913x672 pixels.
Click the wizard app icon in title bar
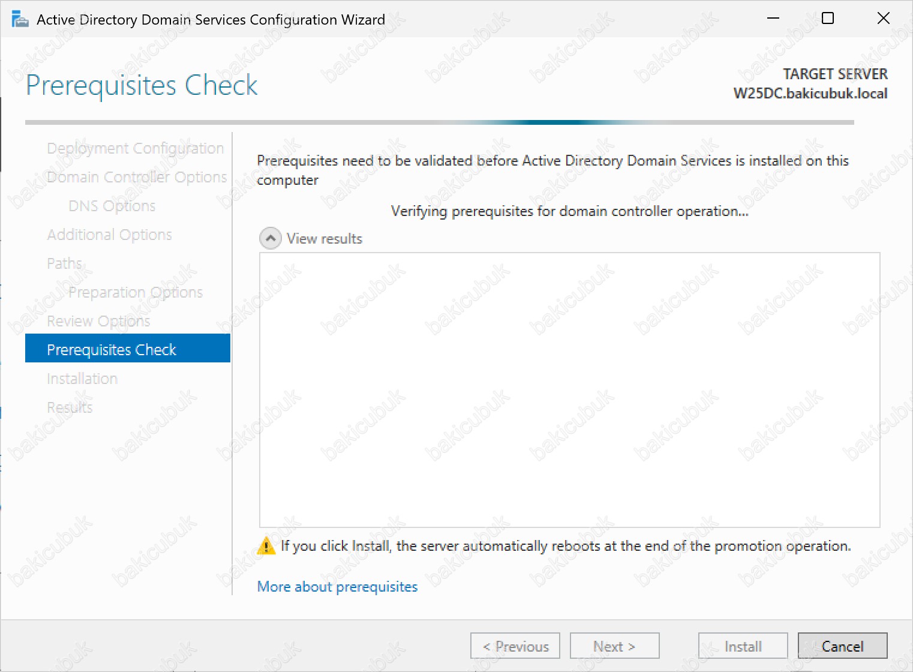20,19
